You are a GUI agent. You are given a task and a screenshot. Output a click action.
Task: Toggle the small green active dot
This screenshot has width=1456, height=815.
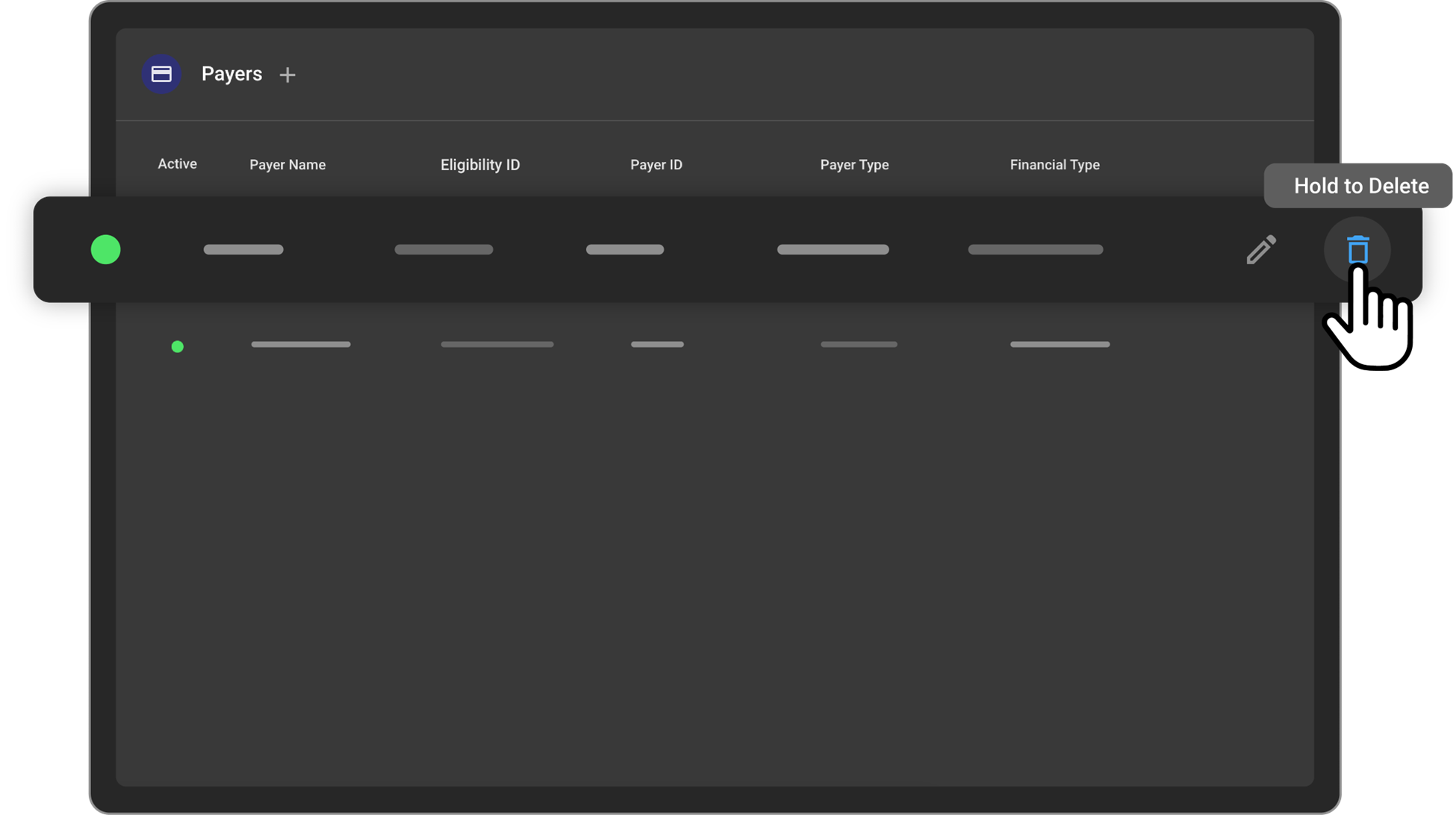tap(178, 346)
